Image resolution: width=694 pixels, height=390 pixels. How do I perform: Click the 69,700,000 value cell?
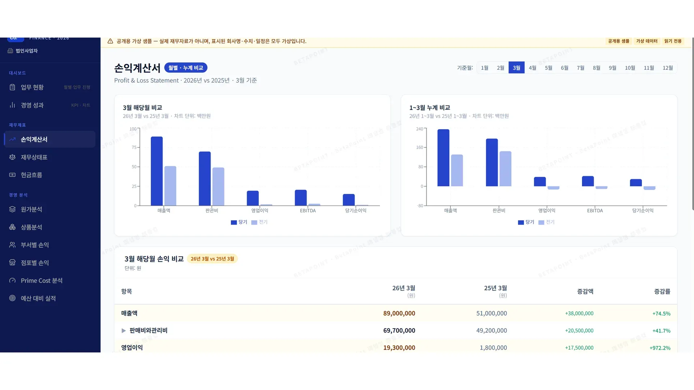399,331
